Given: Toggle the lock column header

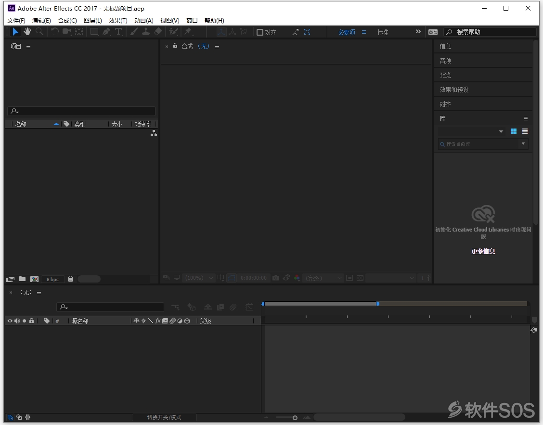Looking at the screenshot, I should pyautogui.click(x=31, y=321).
